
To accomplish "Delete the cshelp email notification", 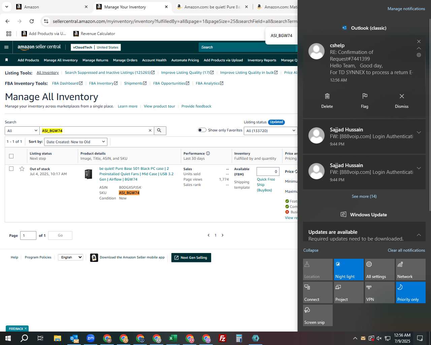I will (x=327, y=101).
